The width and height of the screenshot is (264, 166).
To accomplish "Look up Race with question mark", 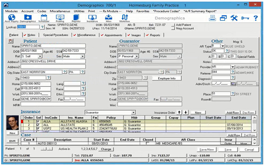I will tap(83, 89).
